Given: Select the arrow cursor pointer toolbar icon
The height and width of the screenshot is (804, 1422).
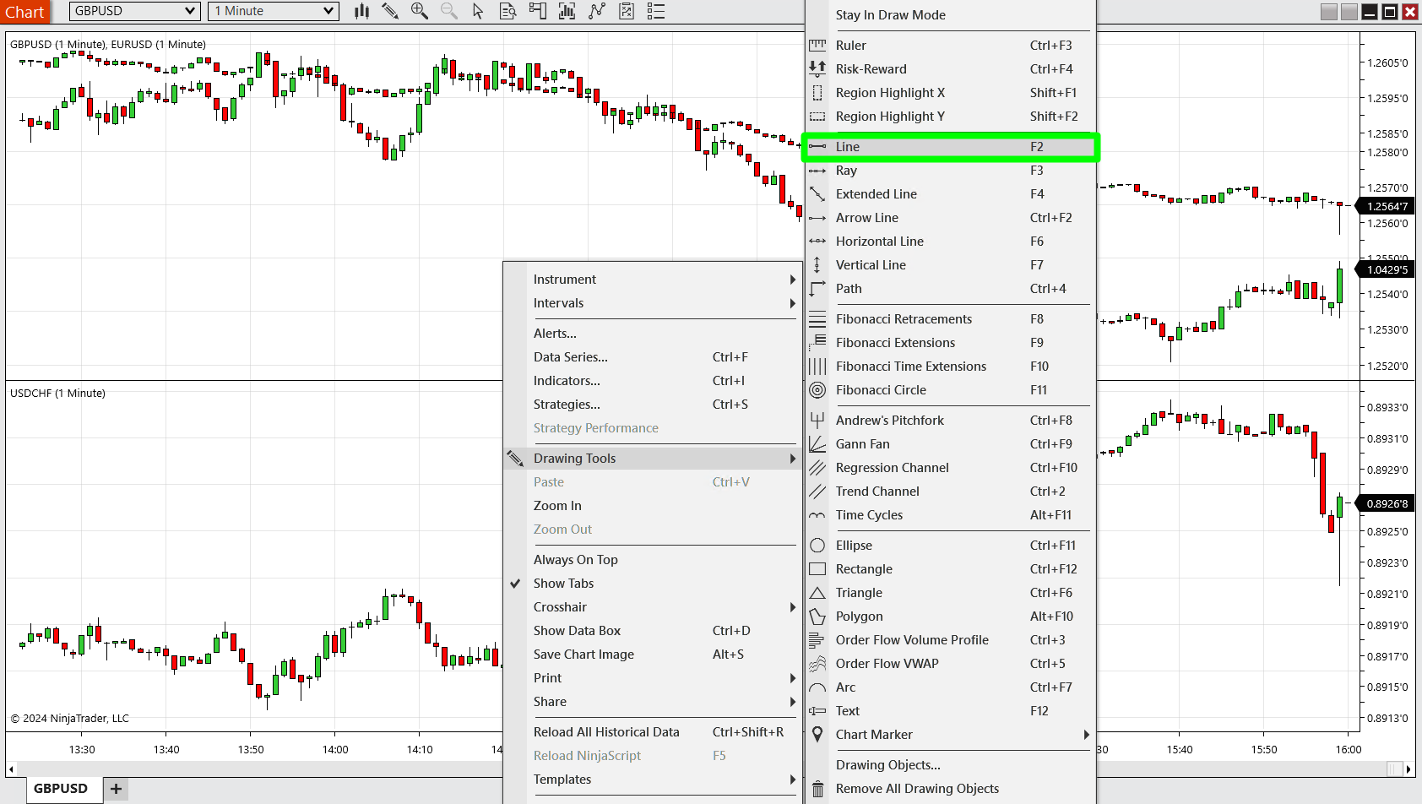Looking at the screenshot, I should (478, 11).
